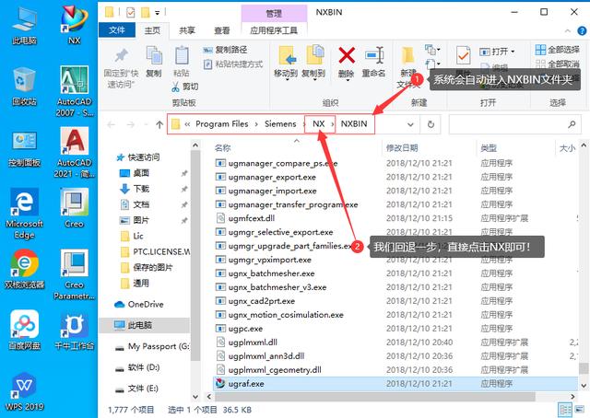Click the search magnifier icon
The height and width of the screenshot is (418, 590).
[x=572, y=124]
